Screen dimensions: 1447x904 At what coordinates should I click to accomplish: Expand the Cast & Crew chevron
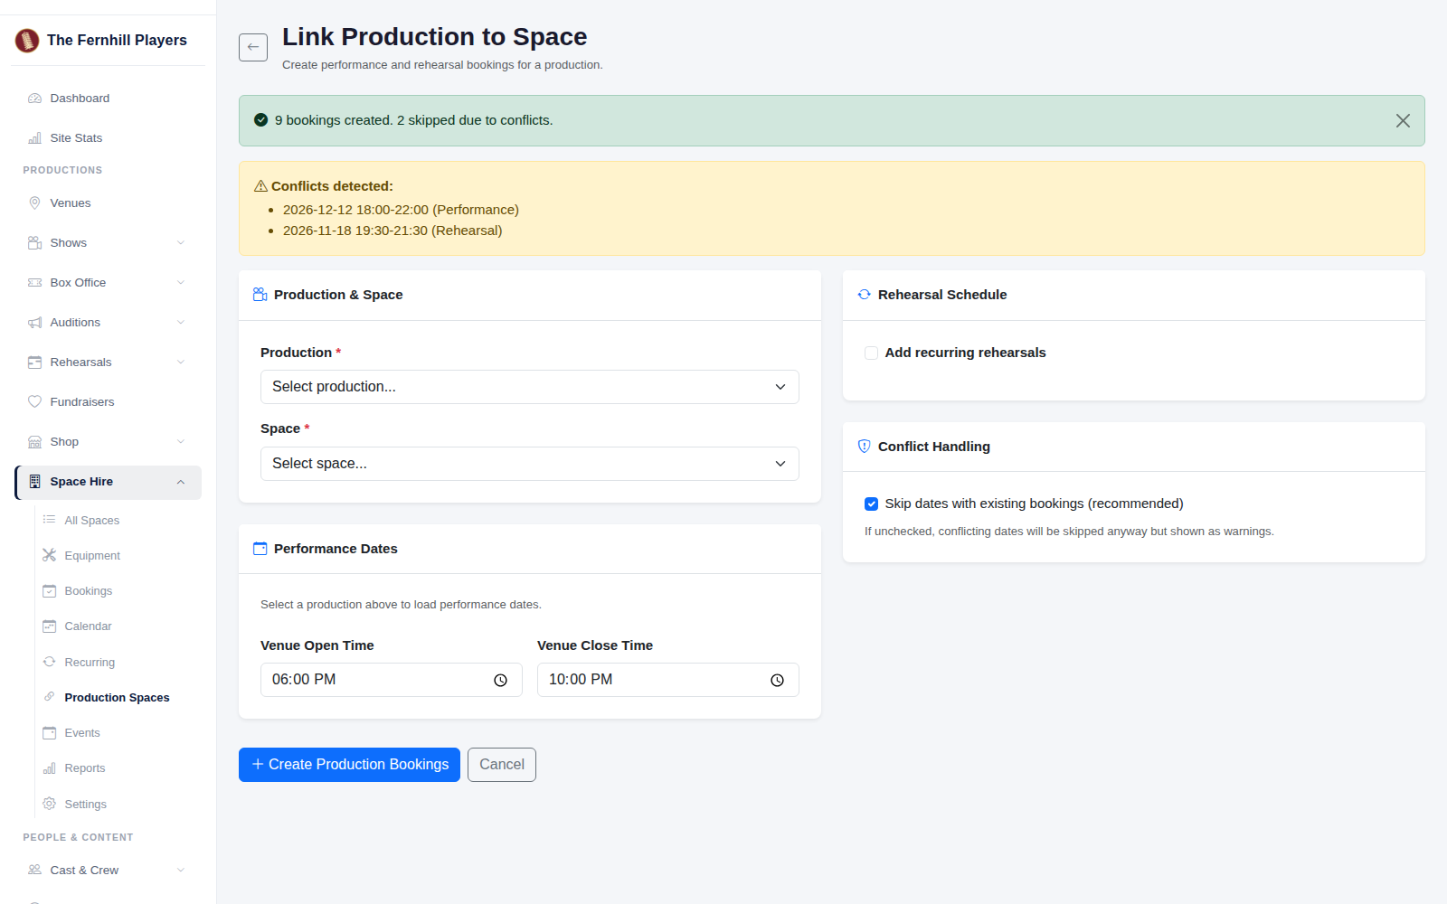click(181, 871)
